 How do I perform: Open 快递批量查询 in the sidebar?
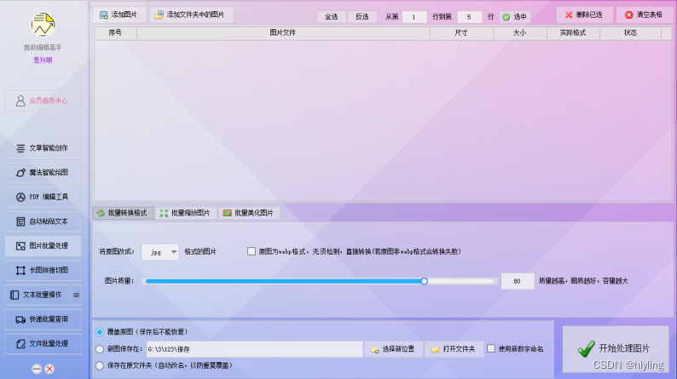tap(43, 319)
